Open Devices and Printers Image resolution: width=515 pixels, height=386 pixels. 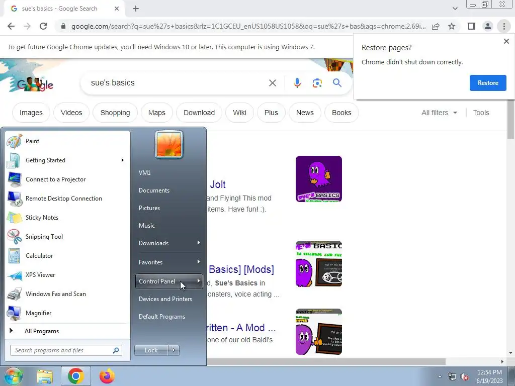pyautogui.click(x=169, y=299)
